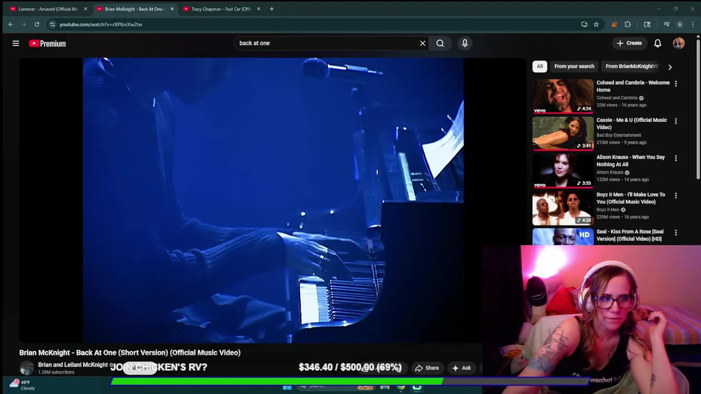Click the Ask button below the video

(461, 368)
